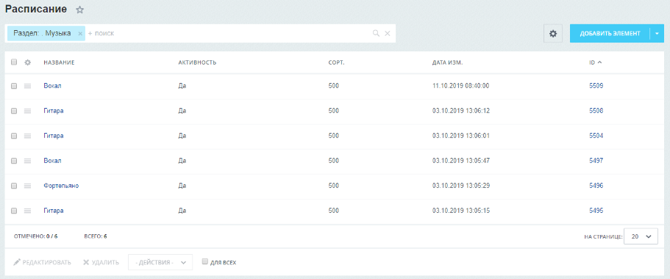Clear the search field with X icon

[388, 33]
